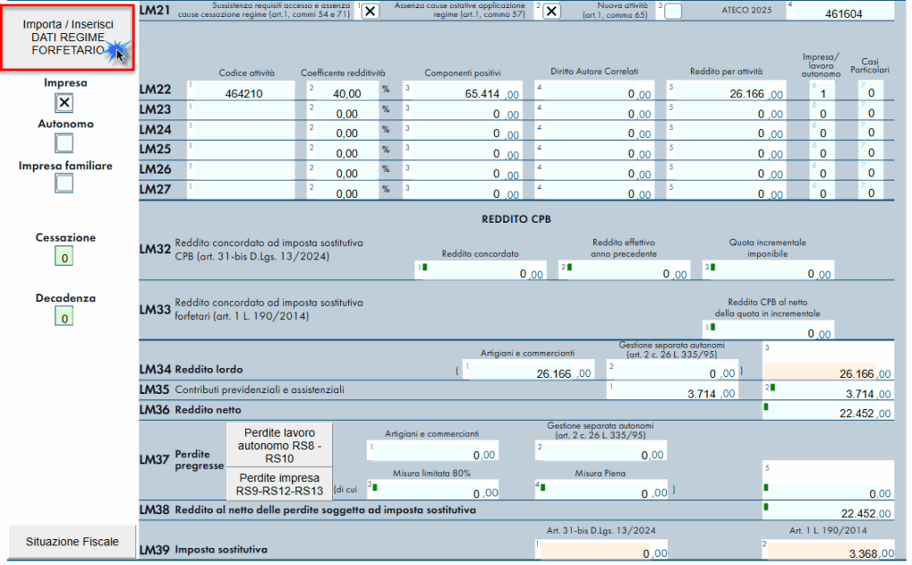
Task: Toggle the Nuova attività checkbox in LM21
Action: coord(674,12)
